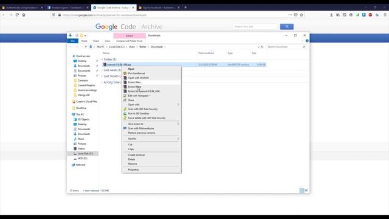Choose Extract files... in the context menu

tap(135, 82)
